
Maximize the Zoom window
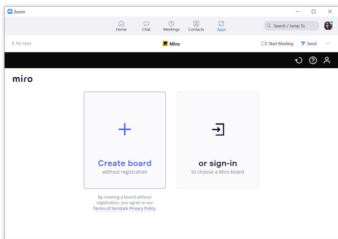(314, 12)
